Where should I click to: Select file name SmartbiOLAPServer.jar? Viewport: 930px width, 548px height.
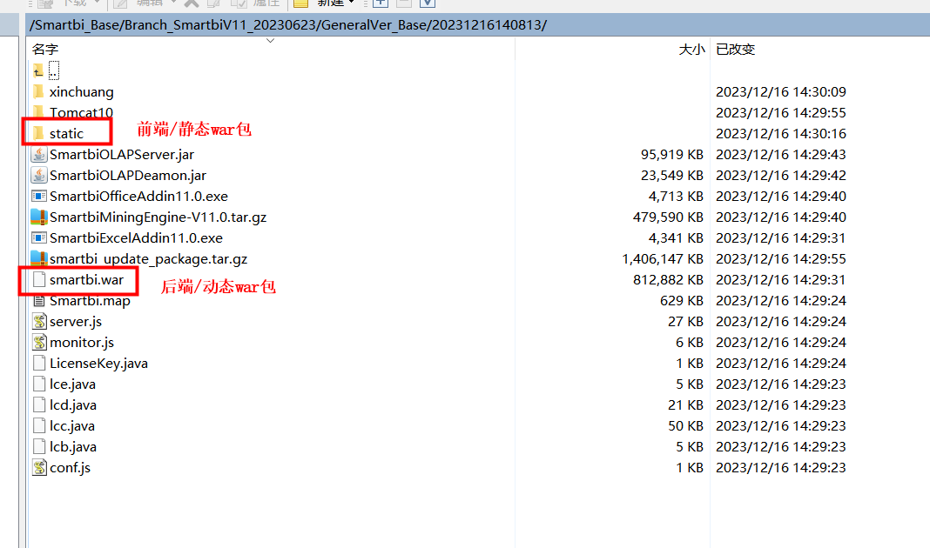point(122,155)
